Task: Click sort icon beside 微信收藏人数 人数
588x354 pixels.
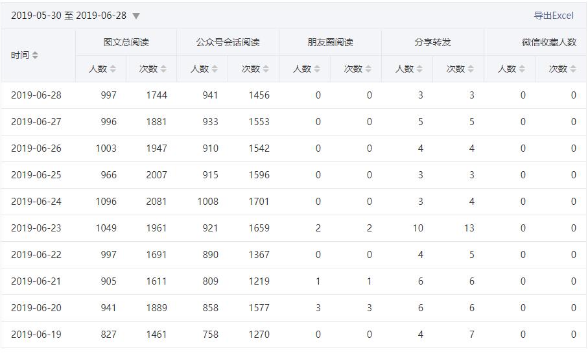Action: (x=522, y=69)
